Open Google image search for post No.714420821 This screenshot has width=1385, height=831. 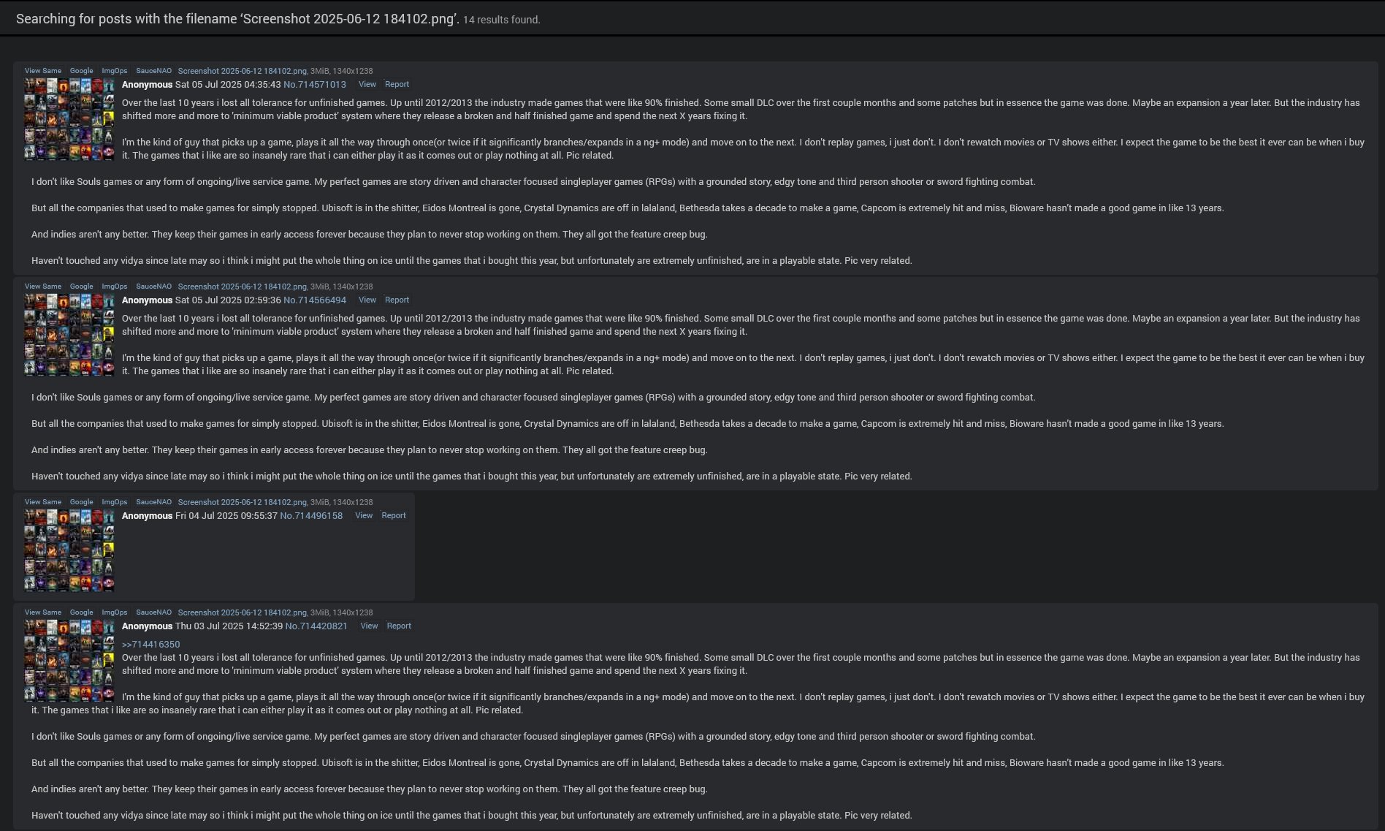[82, 612]
